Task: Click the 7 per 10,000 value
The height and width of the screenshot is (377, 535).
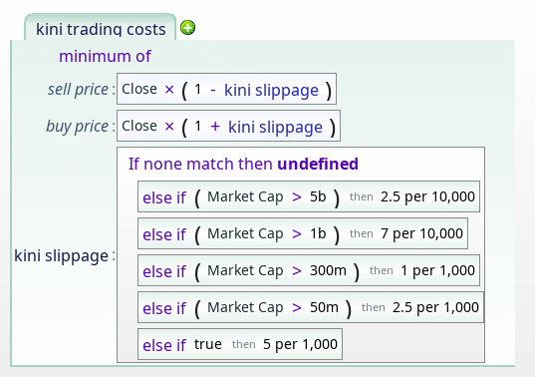Action: (421, 233)
